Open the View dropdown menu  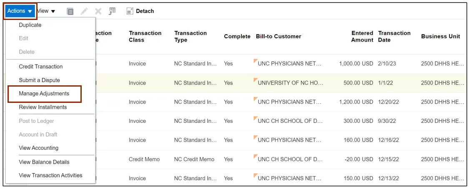(x=46, y=11)
